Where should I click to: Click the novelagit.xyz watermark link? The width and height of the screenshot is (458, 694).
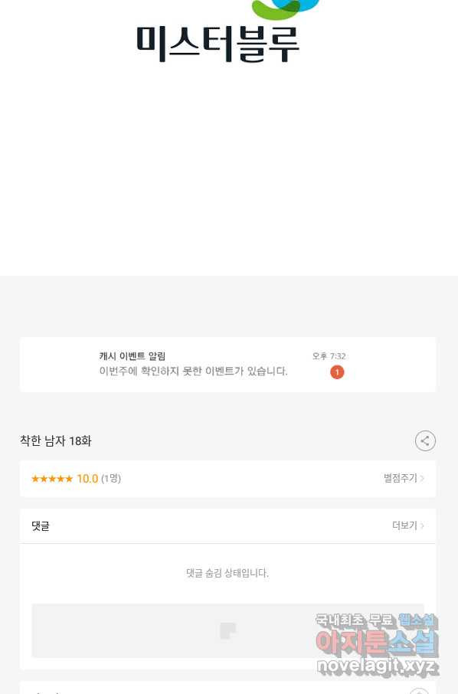[378, 665]
